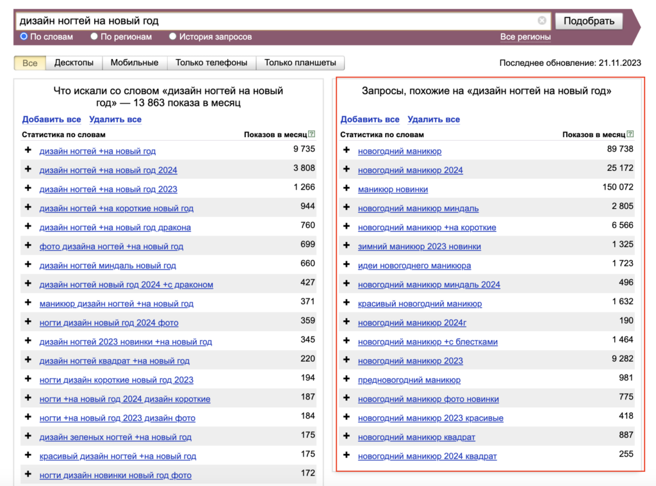Click help icon beside right «Показов в месяц»
The height and width of the screenshot is (486, 656).
pos(630,134)
